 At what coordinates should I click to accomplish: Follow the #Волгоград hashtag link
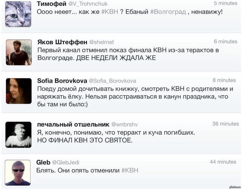point(168,12)
